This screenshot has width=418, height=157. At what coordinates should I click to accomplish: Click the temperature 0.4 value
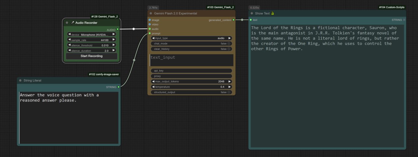(x=222, y=87)
